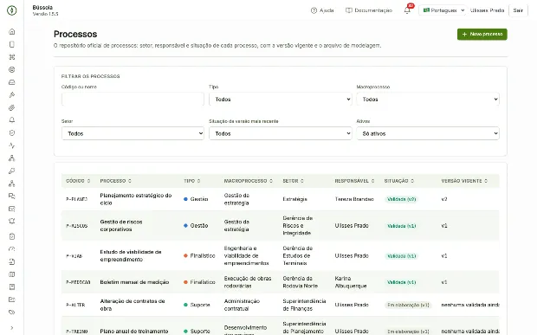Open notifications bell with red badge
Screen dimensions: 537x335
tap(408, 10)
